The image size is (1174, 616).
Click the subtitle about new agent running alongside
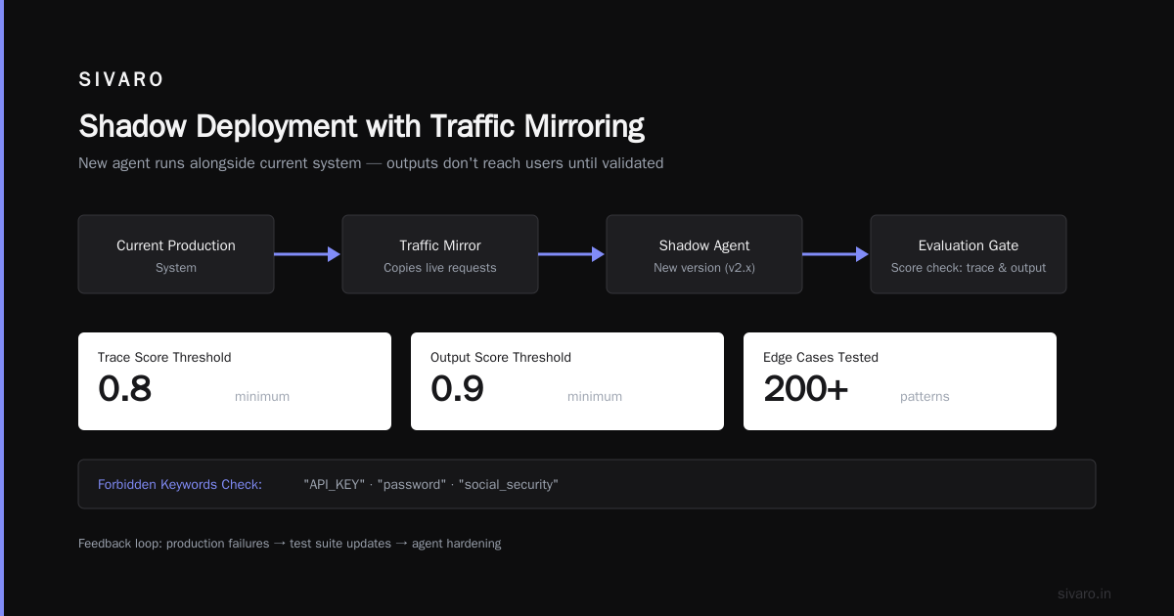371,163
